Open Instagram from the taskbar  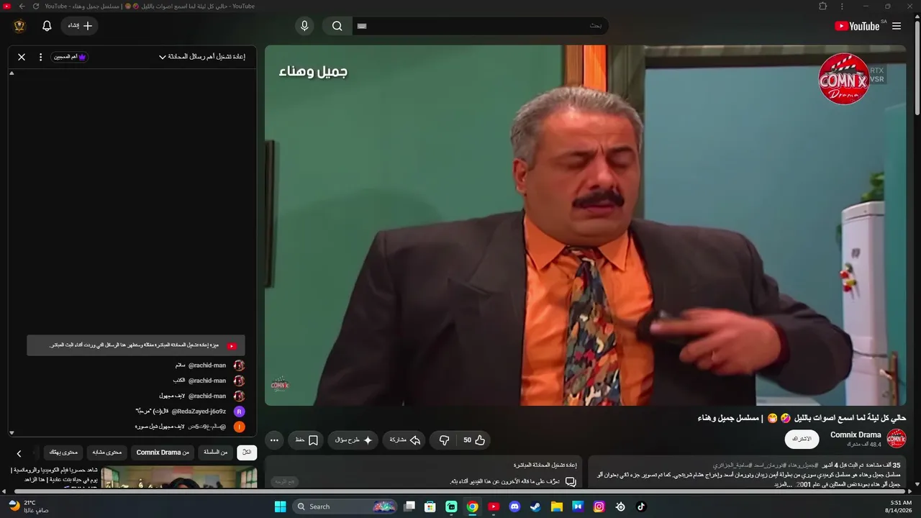click(599, 506)
